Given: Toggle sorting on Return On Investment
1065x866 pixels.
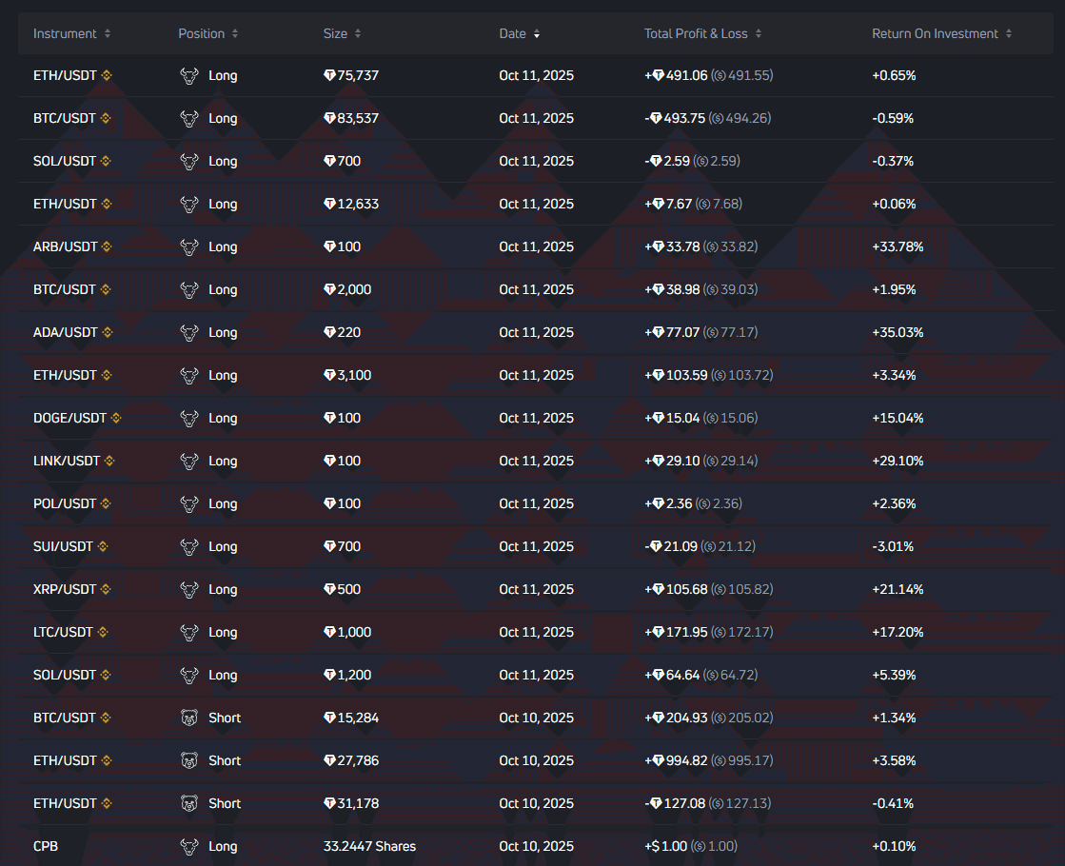Looking at the screenshot, I should (x=1011, y=33).
